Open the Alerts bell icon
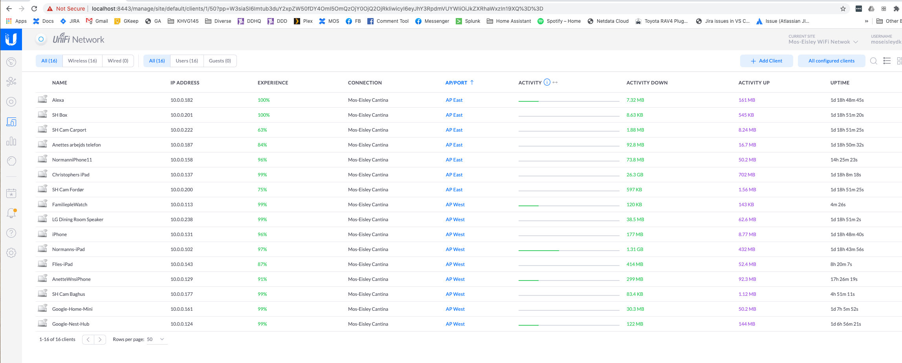902x363 pixels. pos(11,213)
